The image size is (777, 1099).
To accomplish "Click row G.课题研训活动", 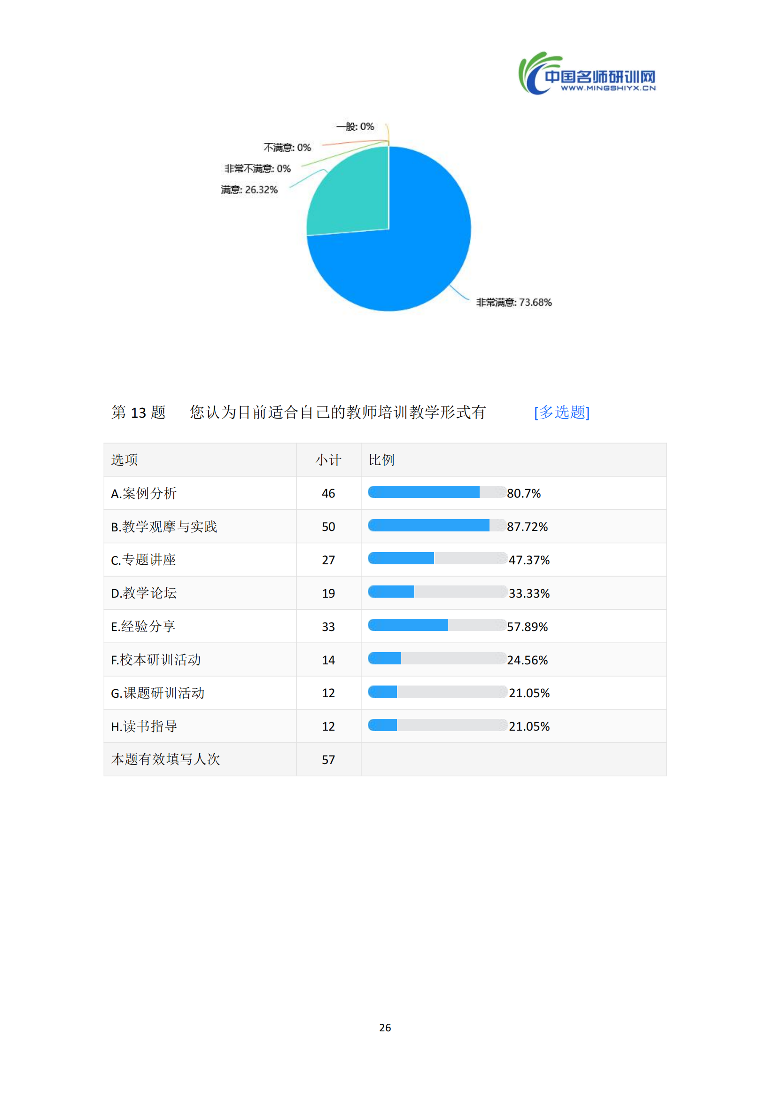I will (x=385, y=693).
